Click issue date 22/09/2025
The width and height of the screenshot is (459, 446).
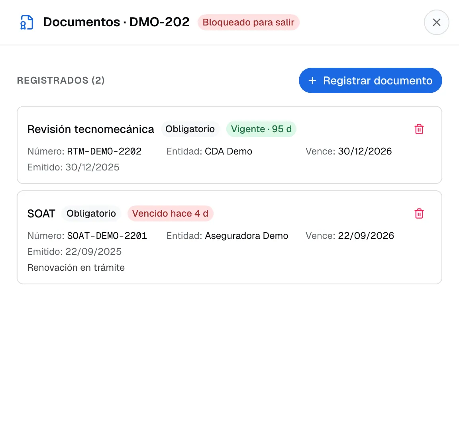[93, 252]
